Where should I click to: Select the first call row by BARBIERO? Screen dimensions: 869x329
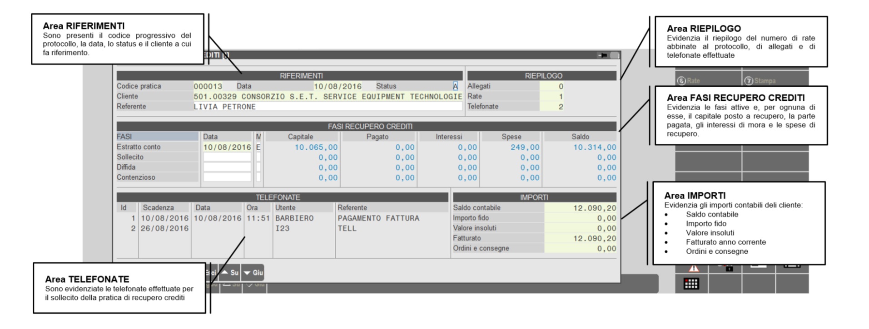pos(294,218)
